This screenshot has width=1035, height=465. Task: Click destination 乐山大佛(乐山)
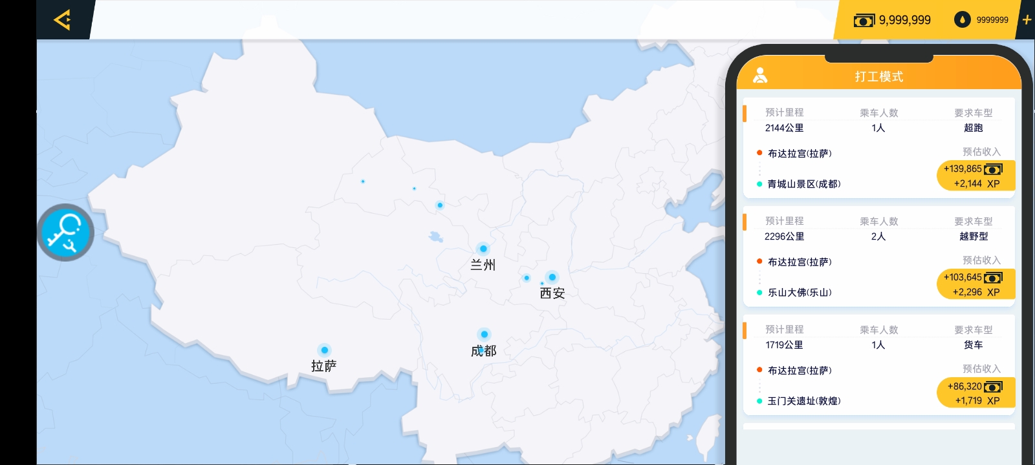[x=799, y=293]
